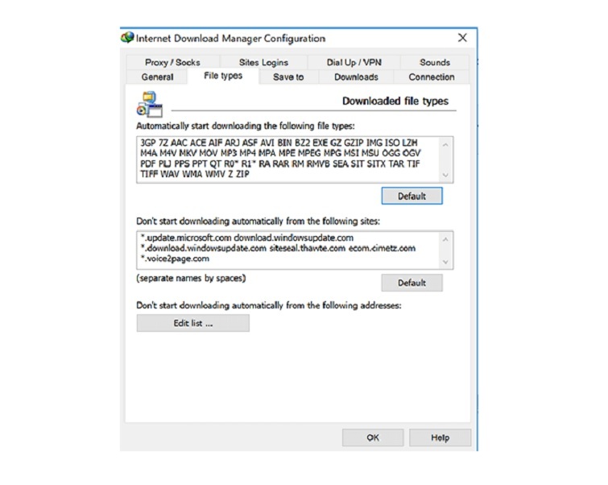The image size is (608, 485).
Task: Open the Proxy / Socks tab
Action: coord(172,62)
